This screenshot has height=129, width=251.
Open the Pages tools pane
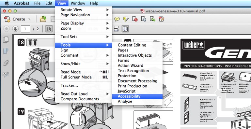pos(137,50)
